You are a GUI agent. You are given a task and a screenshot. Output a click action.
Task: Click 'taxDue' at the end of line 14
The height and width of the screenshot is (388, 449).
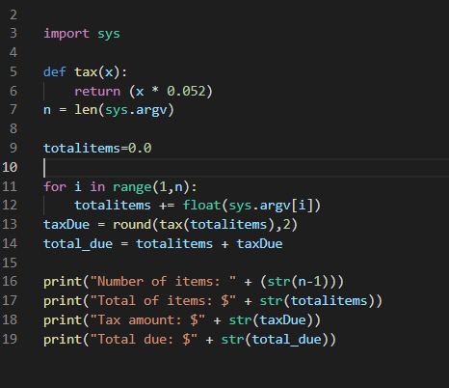(x=260, y=244)
